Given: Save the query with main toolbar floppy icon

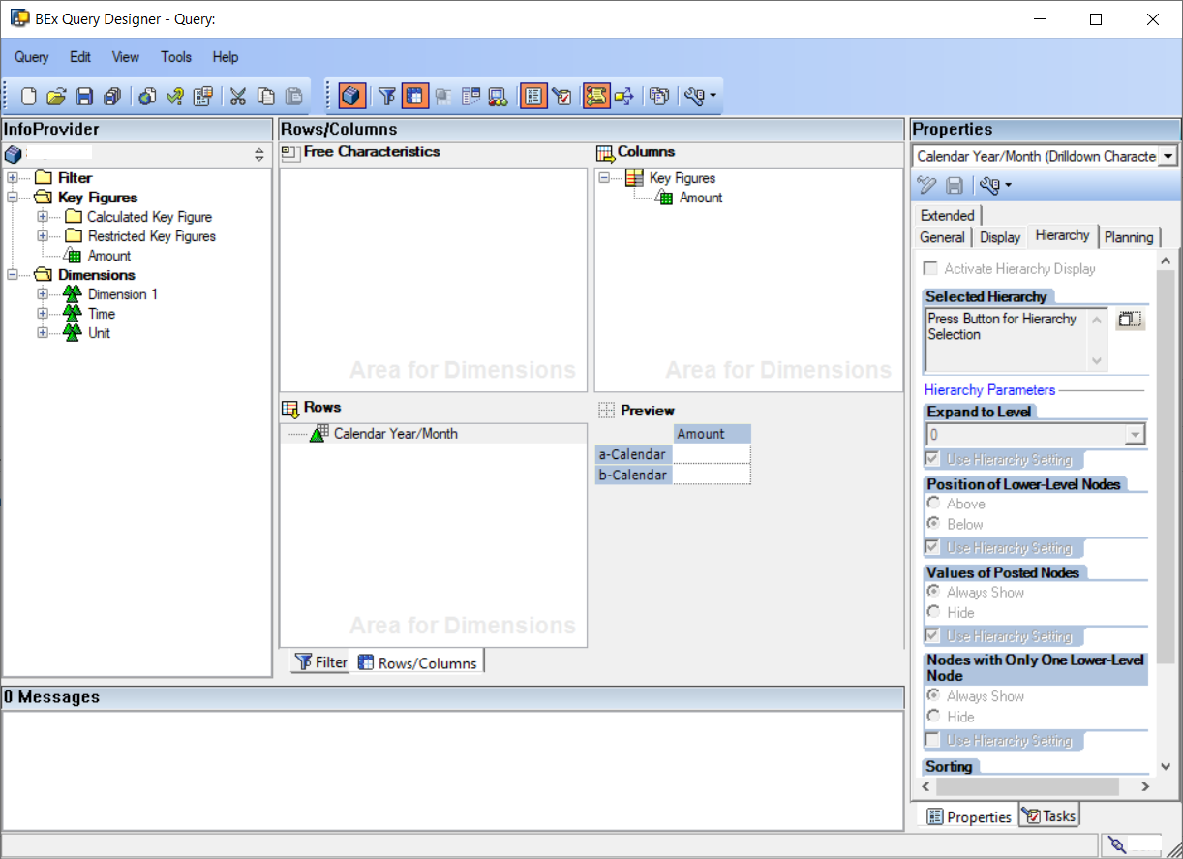Looking at the screenshot, I should click(84, 96).
